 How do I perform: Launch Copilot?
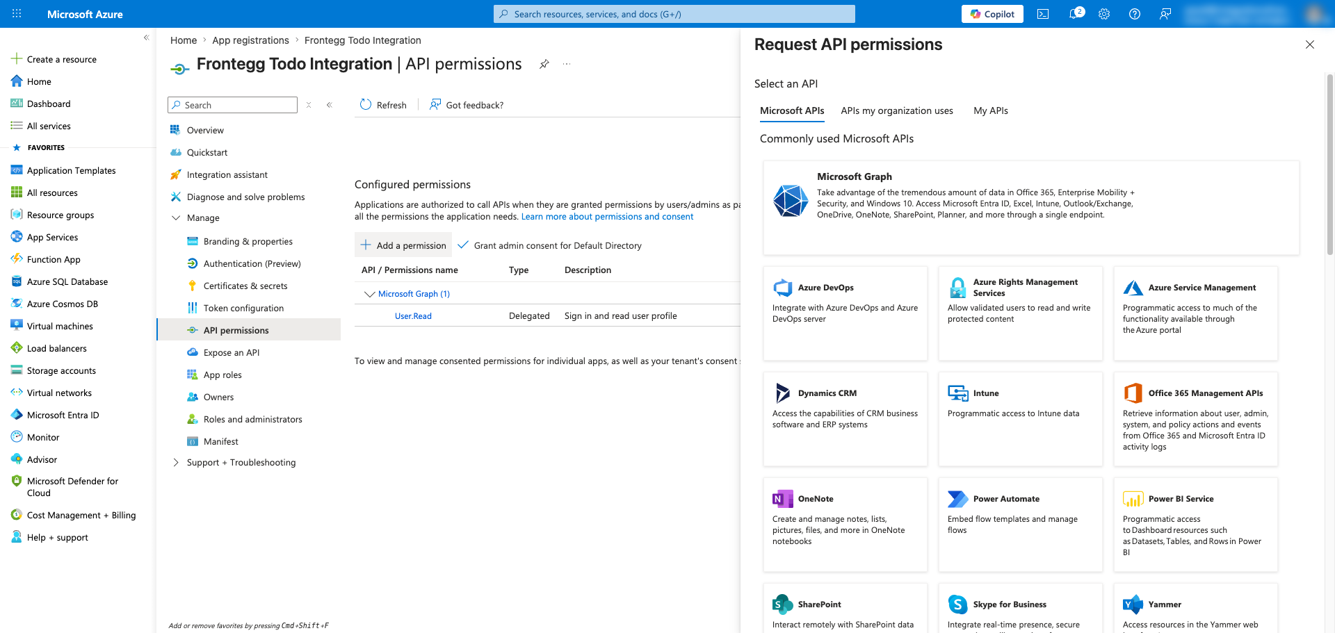click(992, 14)
